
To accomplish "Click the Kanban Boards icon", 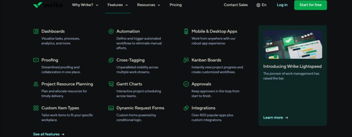I will 186,60.
